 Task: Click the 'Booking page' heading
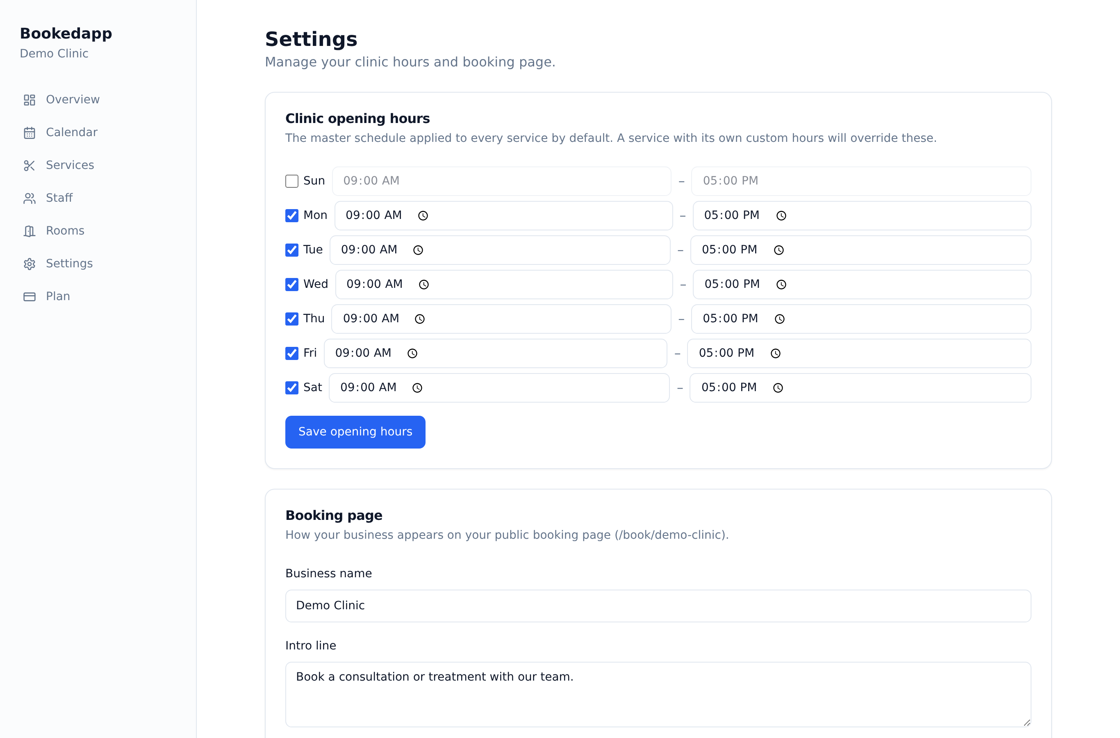(334, 515)
